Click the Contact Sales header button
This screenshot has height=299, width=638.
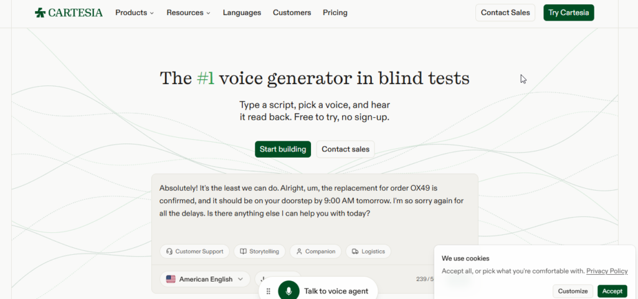tap(505, 12)
